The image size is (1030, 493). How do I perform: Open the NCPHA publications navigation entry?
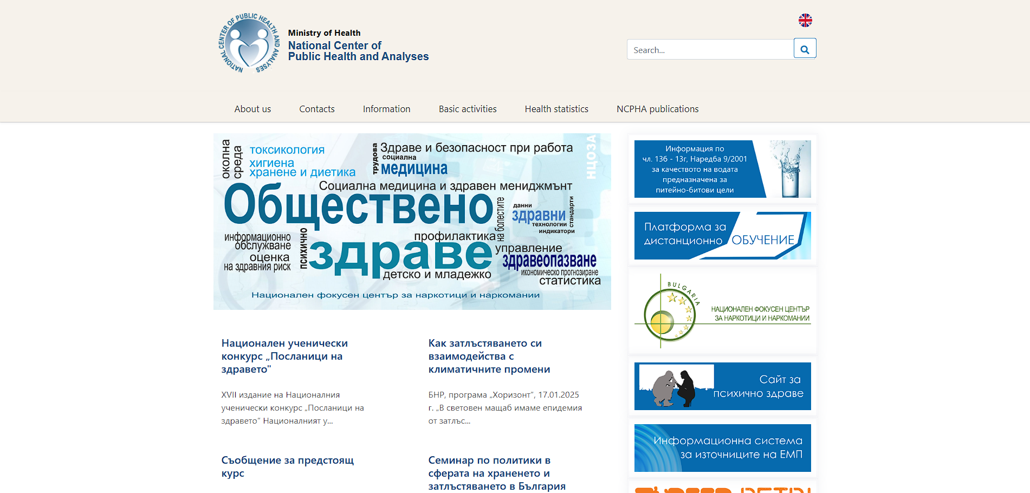pyautogui.click(x=657, y=109)
